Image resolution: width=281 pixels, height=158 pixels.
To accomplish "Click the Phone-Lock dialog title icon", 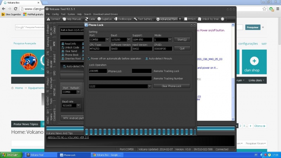I will click(86, 25).
